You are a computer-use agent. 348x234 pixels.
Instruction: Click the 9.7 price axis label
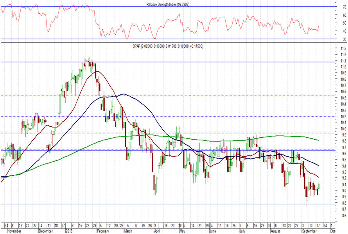coord(344,147)
